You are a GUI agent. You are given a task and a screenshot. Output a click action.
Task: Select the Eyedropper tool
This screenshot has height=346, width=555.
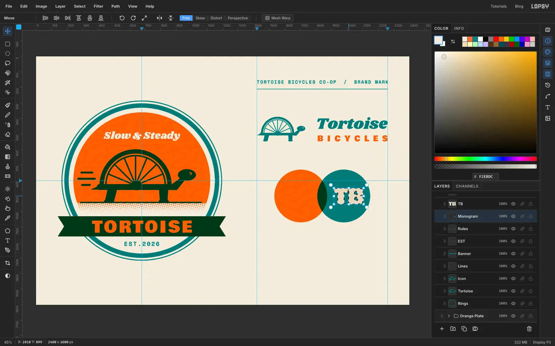(8, 218)
